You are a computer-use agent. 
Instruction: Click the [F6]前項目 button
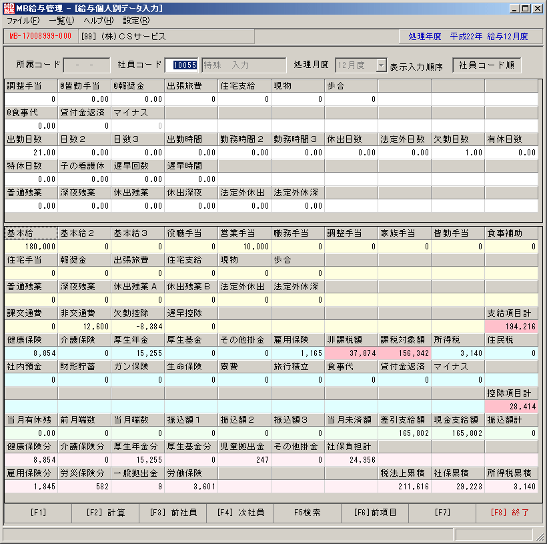click(x=375, y=513)
